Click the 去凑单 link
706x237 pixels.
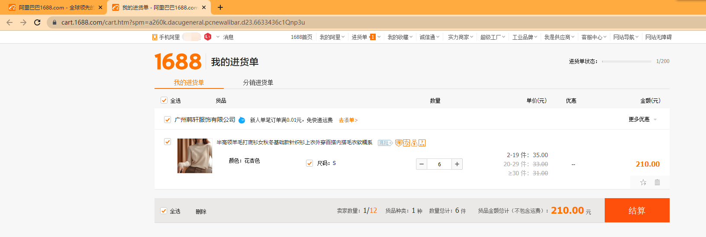348,120
